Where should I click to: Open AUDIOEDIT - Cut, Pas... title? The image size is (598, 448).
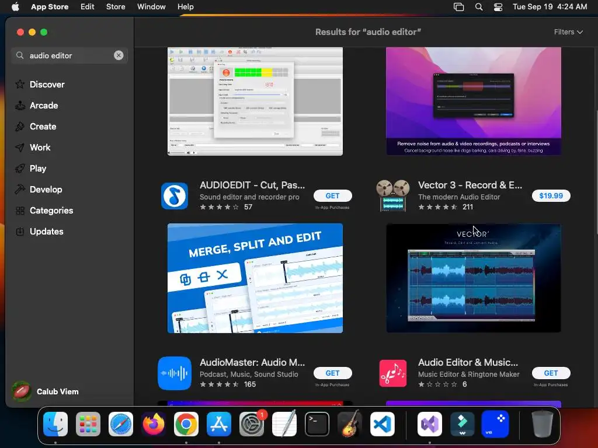click(252, 185)
